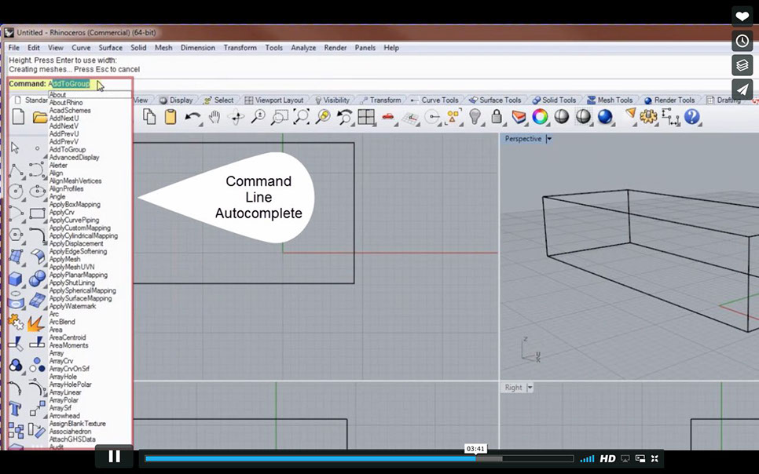
Task: Click the Shaded viewport sphere icon
Action: pos(562,117)
